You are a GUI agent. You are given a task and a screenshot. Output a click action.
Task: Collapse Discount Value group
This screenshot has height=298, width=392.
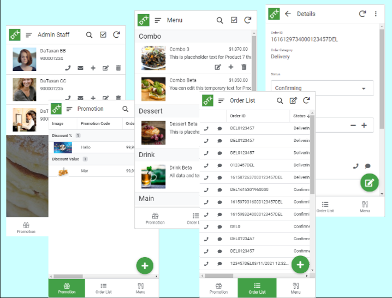92,159
